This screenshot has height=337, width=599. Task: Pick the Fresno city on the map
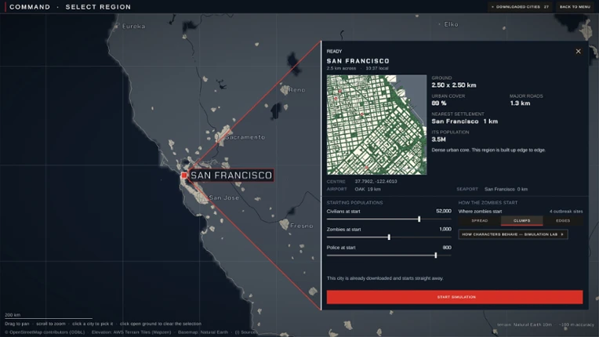(x=301, y=226)
